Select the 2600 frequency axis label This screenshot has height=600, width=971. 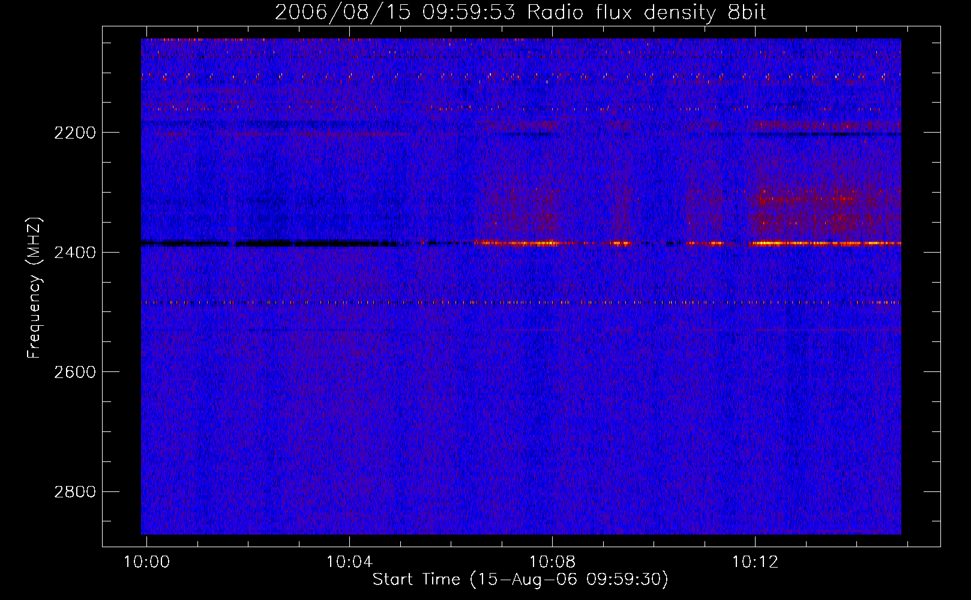[x=75, y=372]
